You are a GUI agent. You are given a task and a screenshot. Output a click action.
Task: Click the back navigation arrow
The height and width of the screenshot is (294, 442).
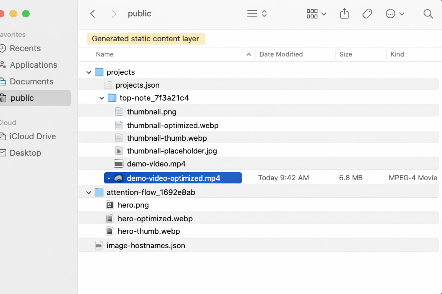click(93, 14)
